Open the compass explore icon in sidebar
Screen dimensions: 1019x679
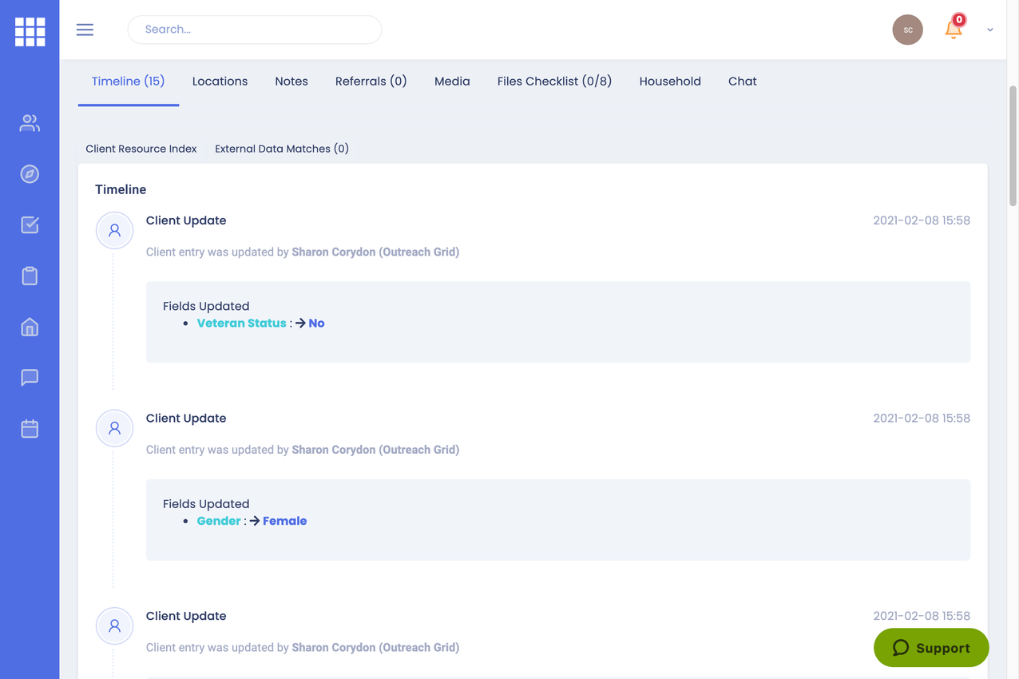(30, 174)
